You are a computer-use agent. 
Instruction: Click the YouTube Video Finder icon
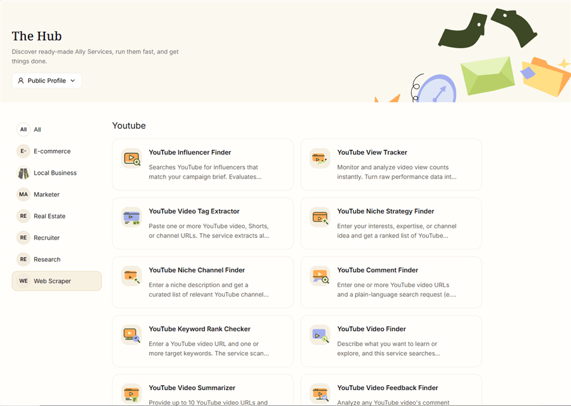(x=320, y=334)
